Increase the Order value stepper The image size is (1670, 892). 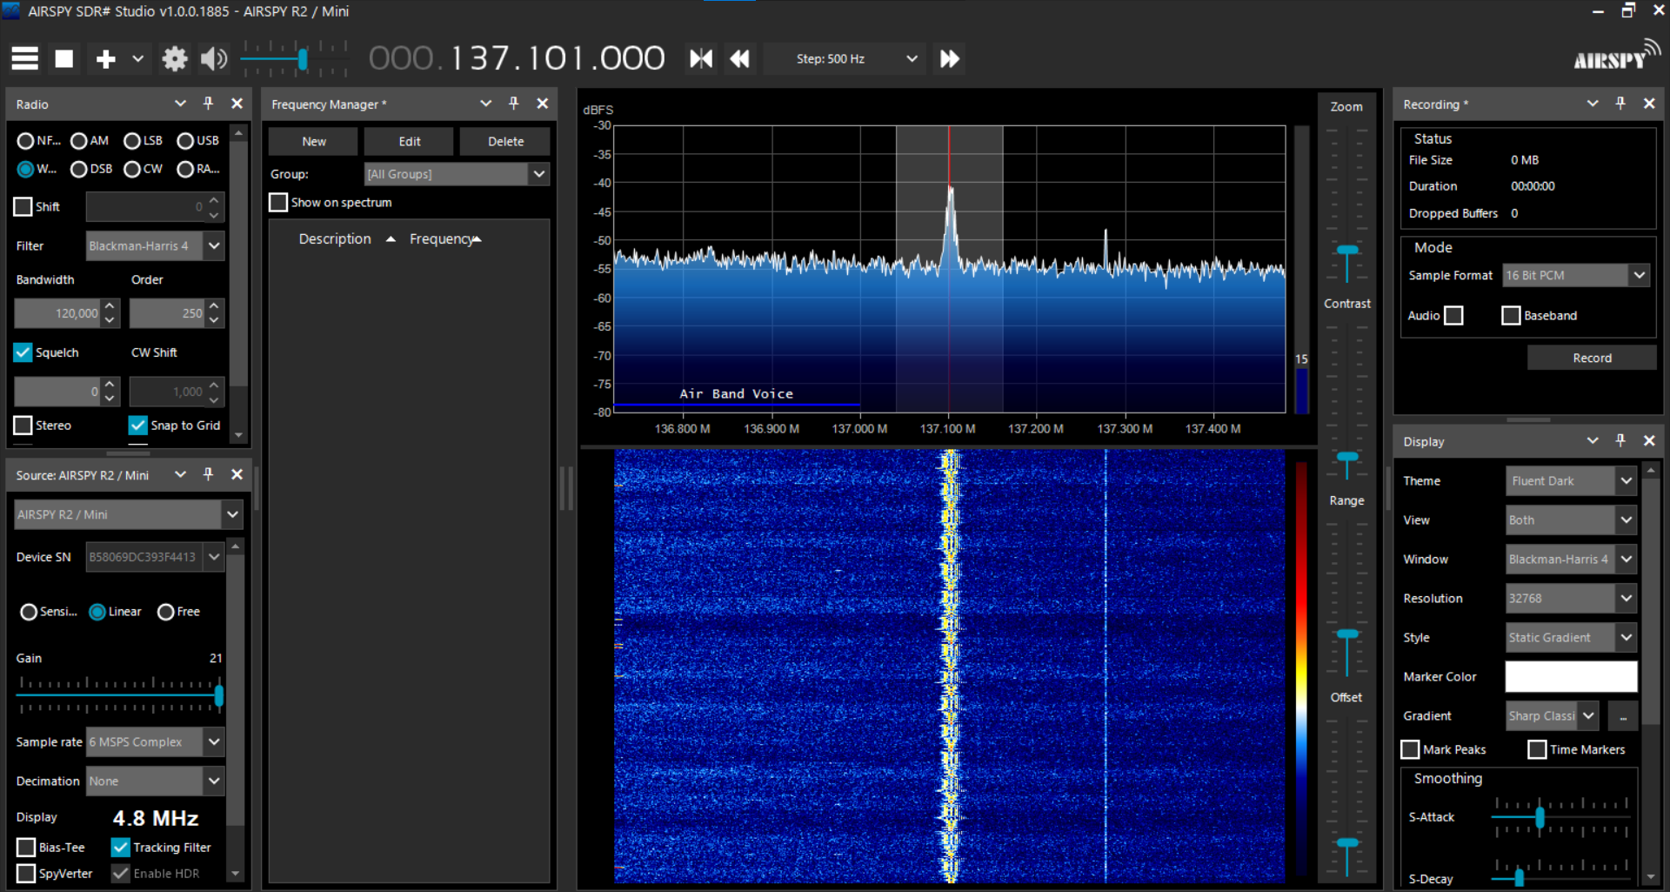(214, 306)
